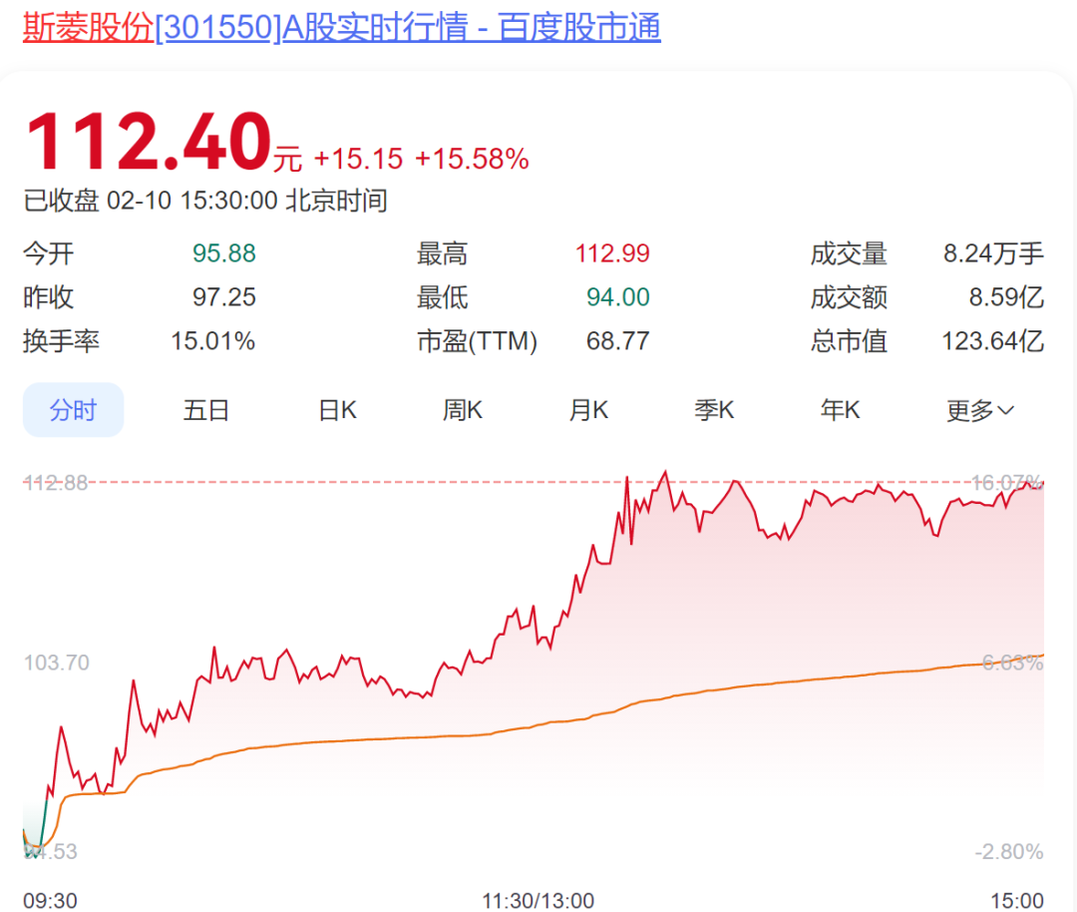This screenshot has height=912, width=1077.
Task: Switch to the 五日 tab
Action: pyautogui.click(x=206, y=410)
